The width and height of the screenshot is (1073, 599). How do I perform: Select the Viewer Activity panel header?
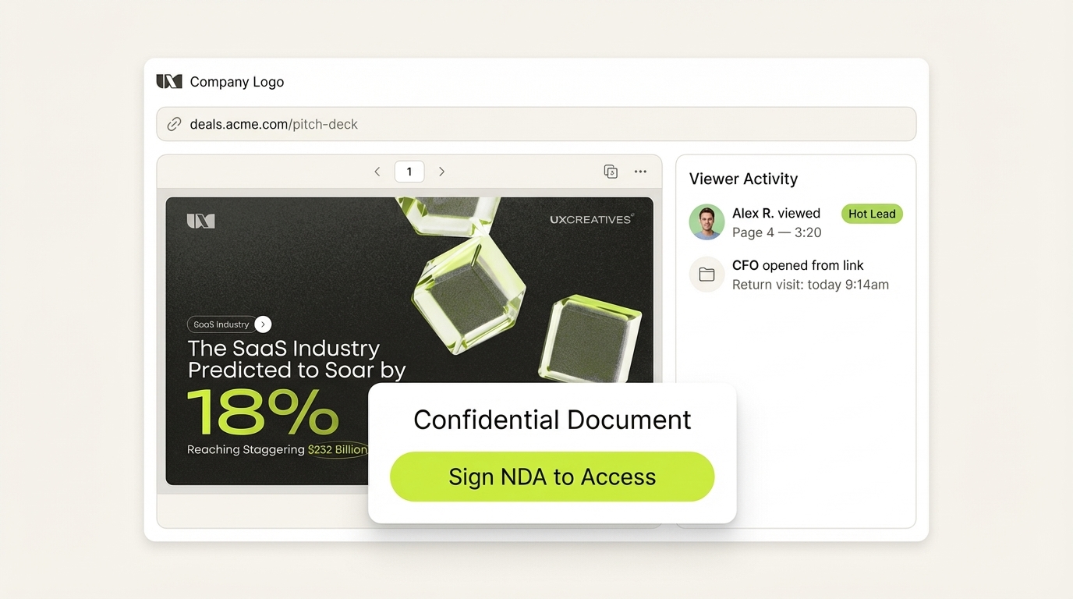click(742, 179)
